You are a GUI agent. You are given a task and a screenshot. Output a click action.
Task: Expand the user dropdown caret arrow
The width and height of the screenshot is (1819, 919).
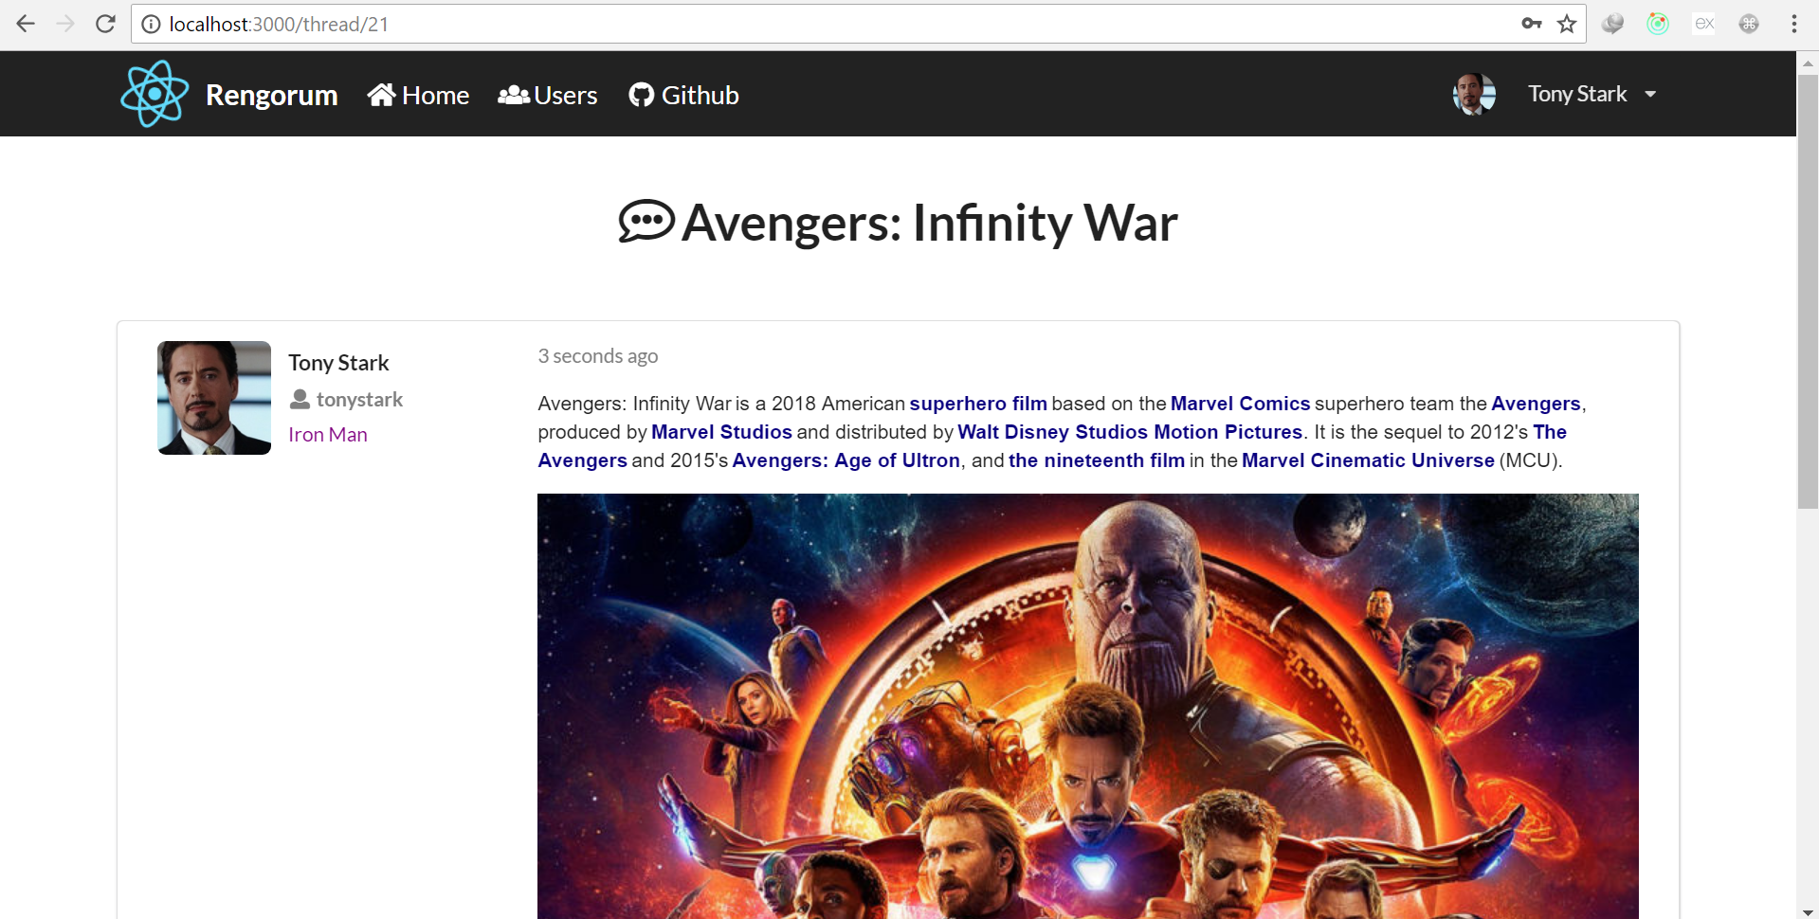[1650, 94]
